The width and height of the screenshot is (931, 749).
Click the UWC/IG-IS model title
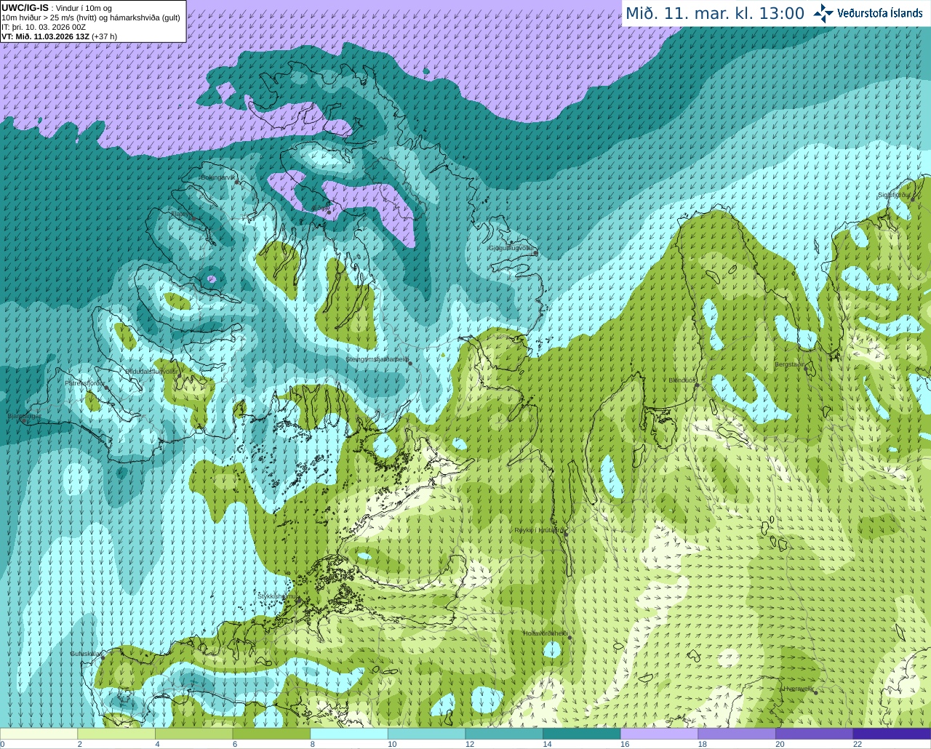25,8
